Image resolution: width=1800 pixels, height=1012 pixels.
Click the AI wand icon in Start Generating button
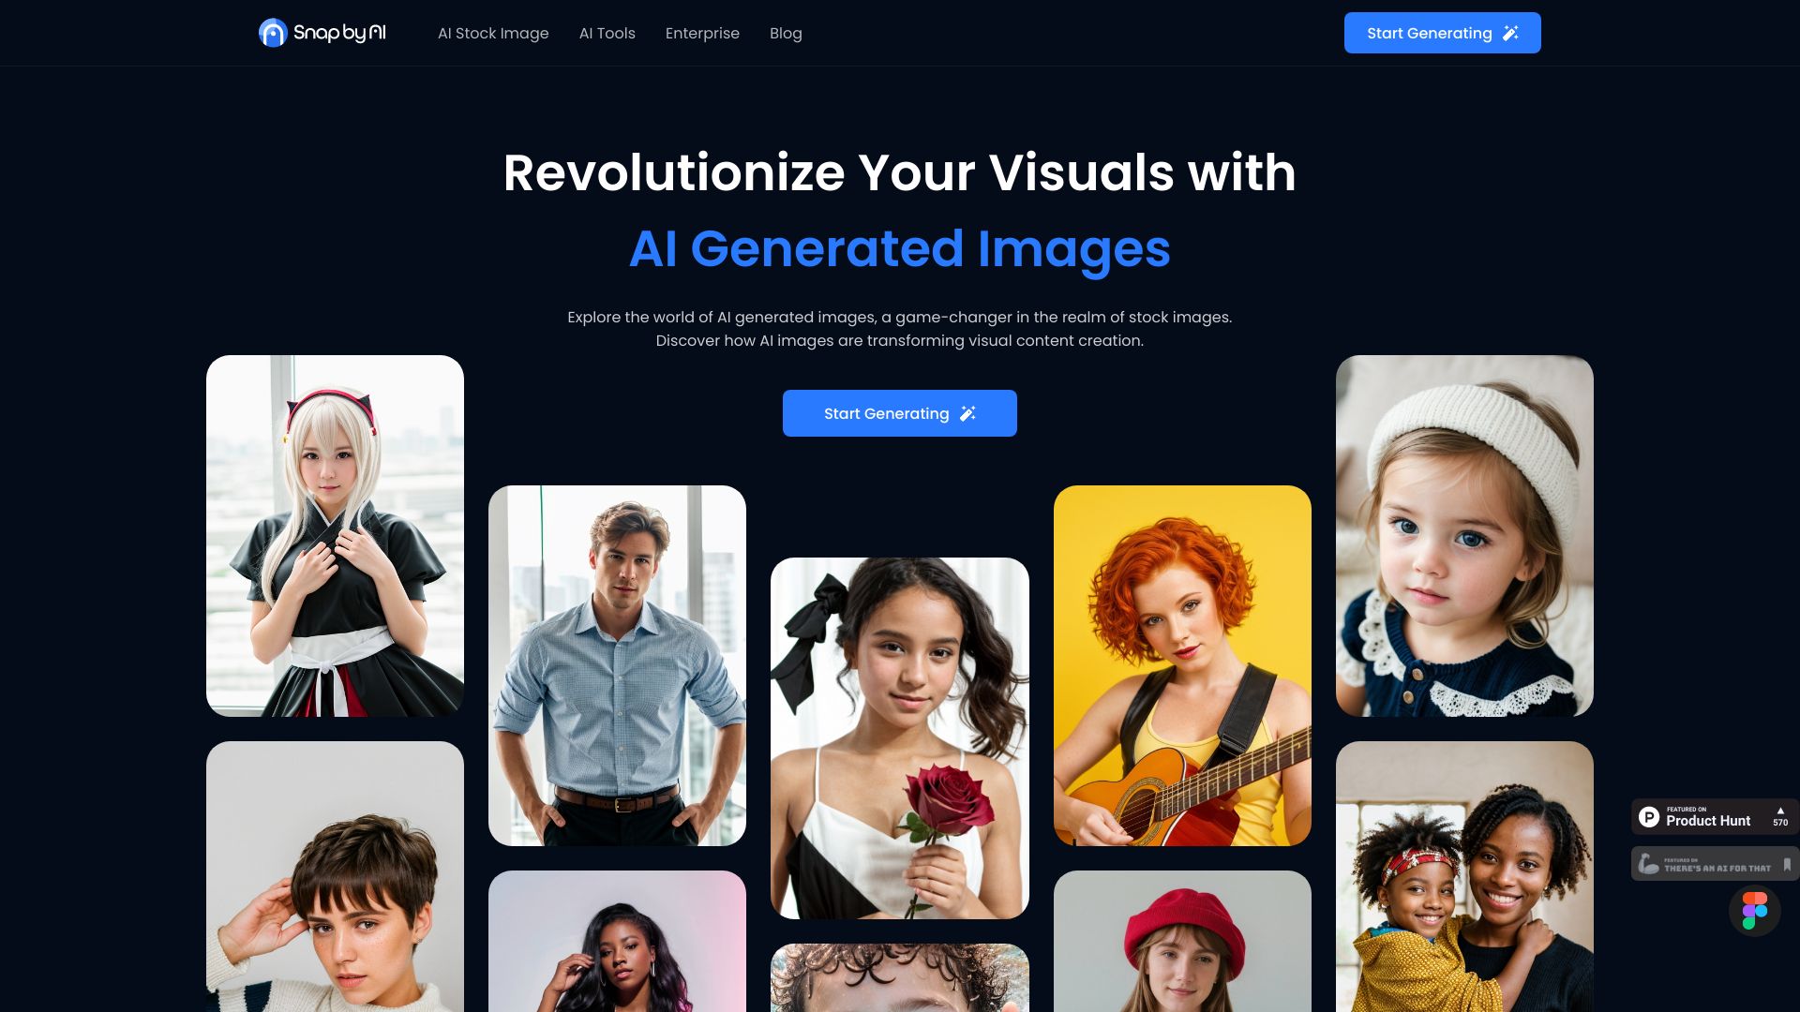pos(1509,34)
